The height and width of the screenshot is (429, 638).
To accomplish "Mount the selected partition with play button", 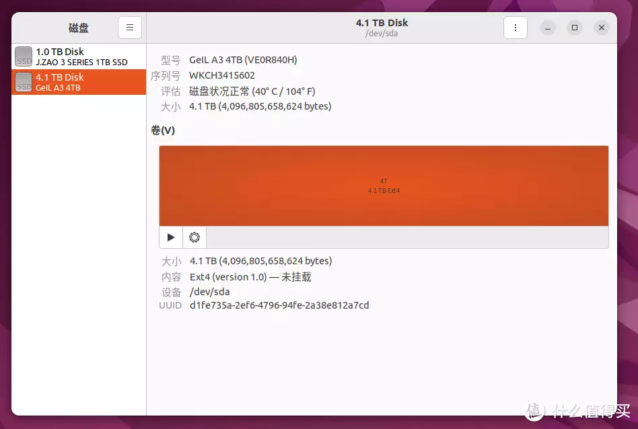I will [x=171, y=237].
